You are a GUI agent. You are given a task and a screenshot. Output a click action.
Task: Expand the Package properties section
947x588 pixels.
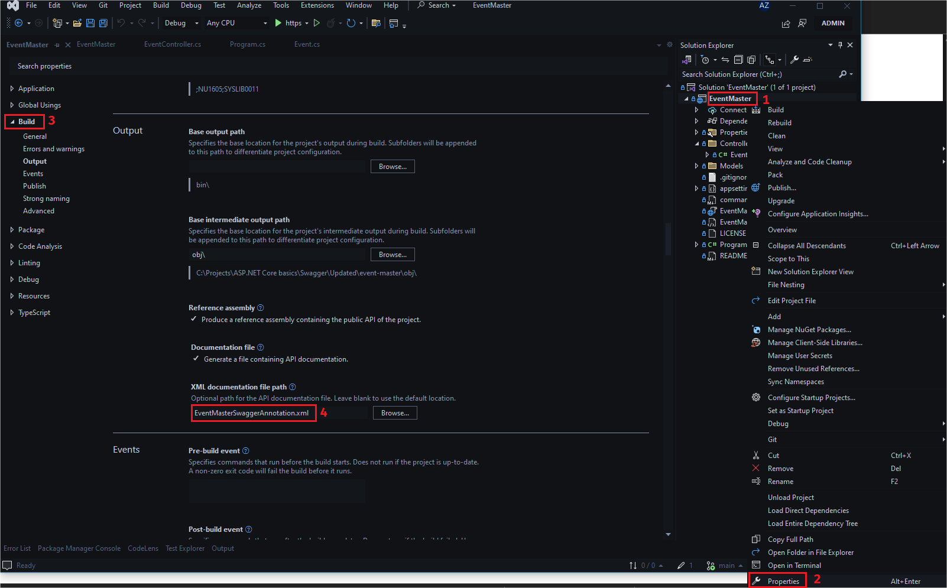tap(12, 230)
